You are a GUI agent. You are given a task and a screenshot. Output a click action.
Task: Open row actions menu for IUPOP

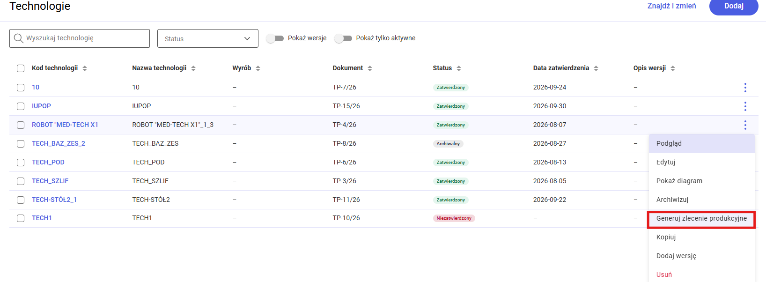pyautogui.click(x=745, y=106)
